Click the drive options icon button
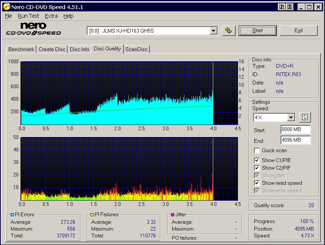Screen dimensions: 325x245 point(228,31)
